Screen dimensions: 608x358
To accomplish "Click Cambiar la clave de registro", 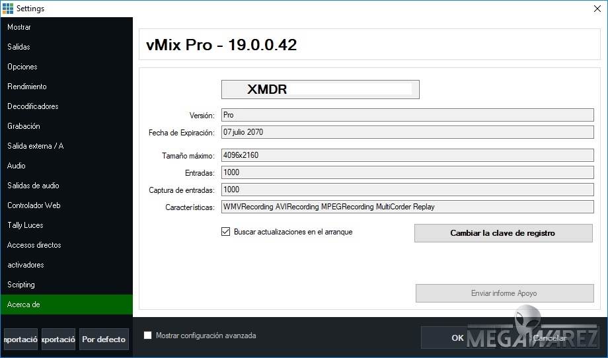I will [x=504, y=233].
